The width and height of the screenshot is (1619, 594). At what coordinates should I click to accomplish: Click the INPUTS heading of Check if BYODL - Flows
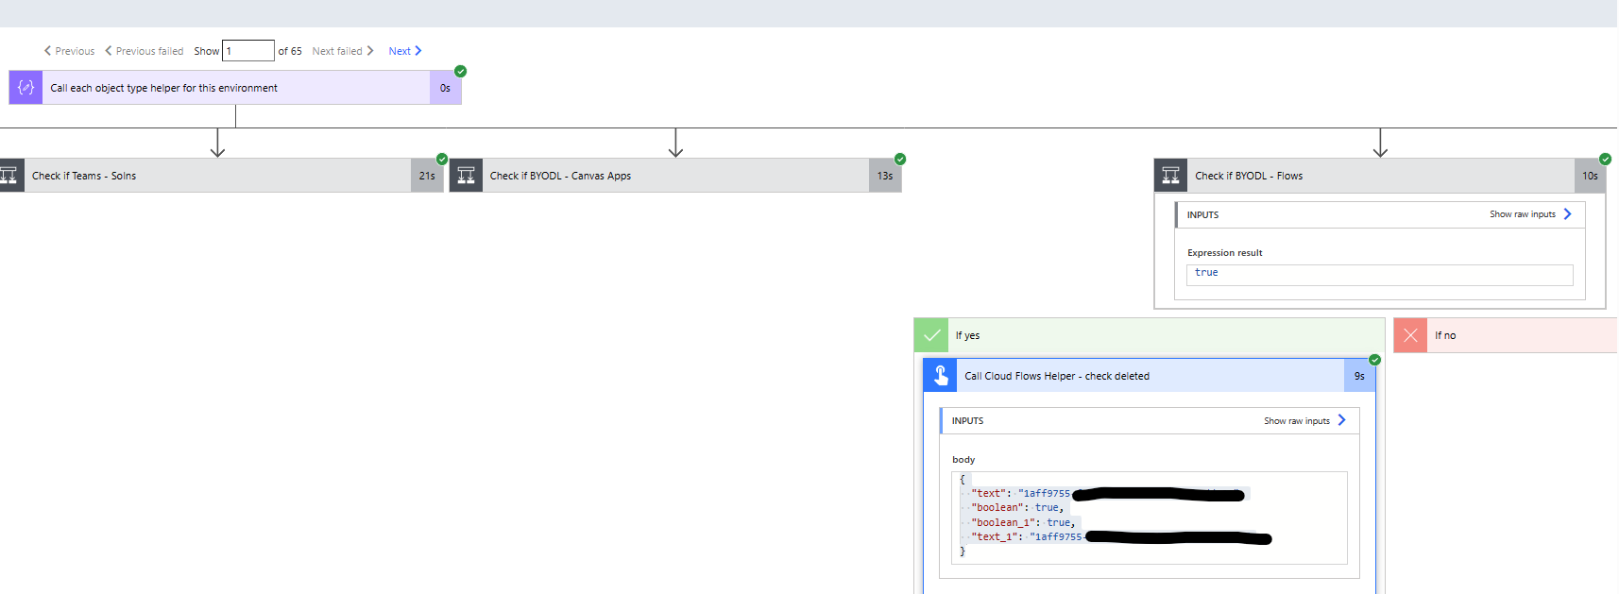1202,215
